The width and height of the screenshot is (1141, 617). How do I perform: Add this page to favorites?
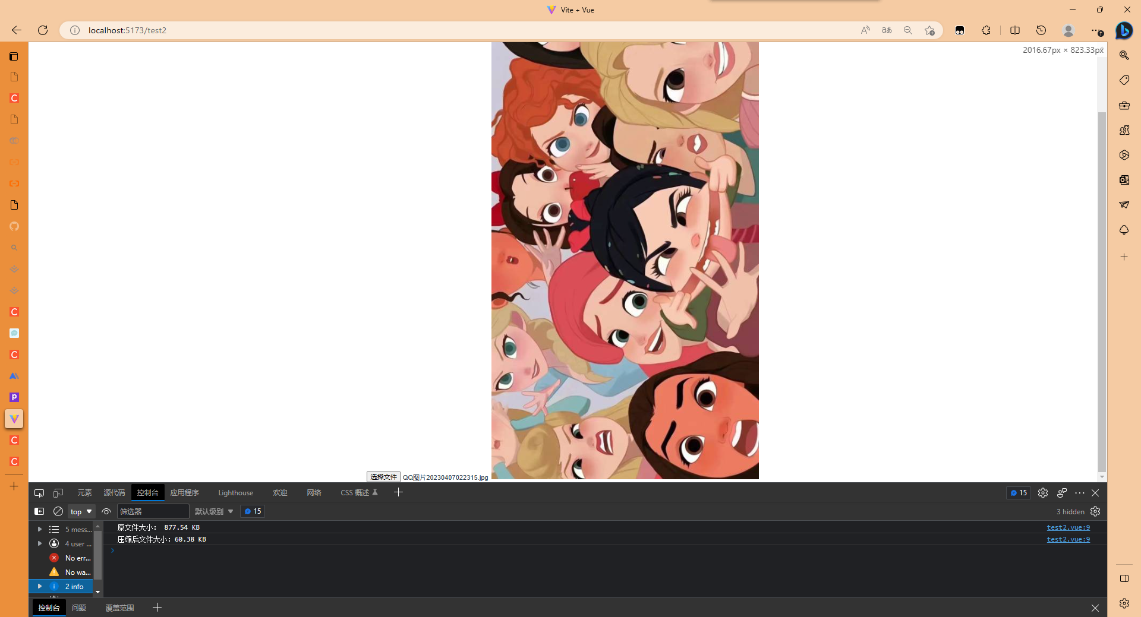click(x=930, y=30)
